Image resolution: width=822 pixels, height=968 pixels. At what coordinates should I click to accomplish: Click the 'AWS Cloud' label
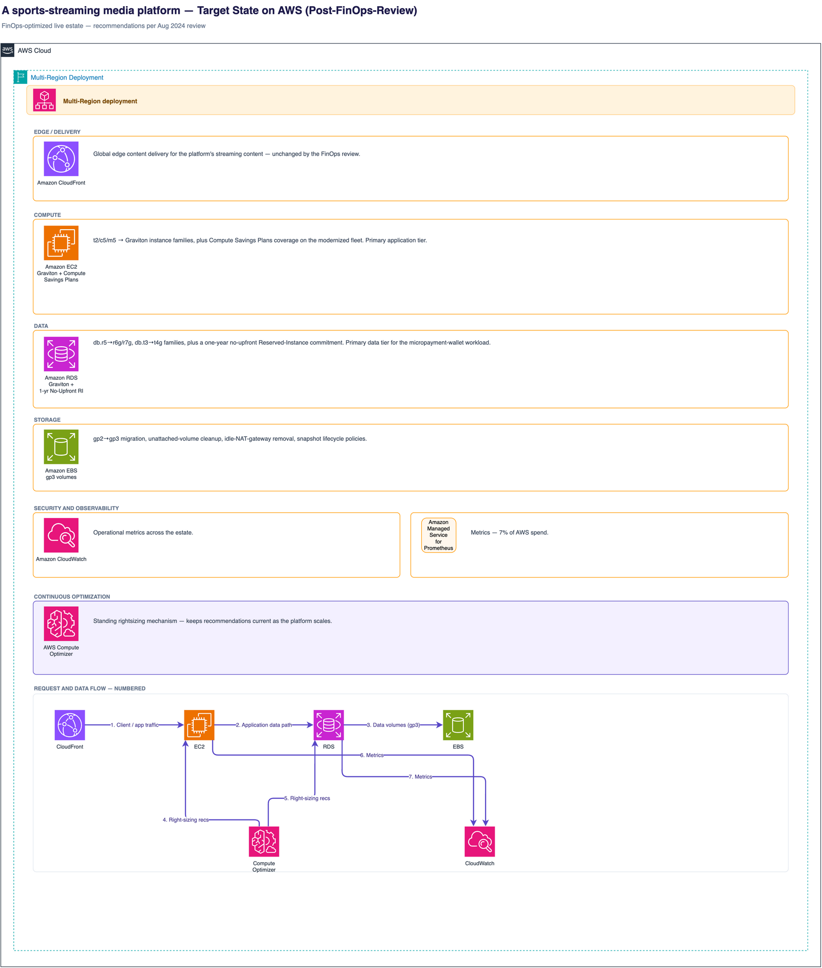coord(34,51)
